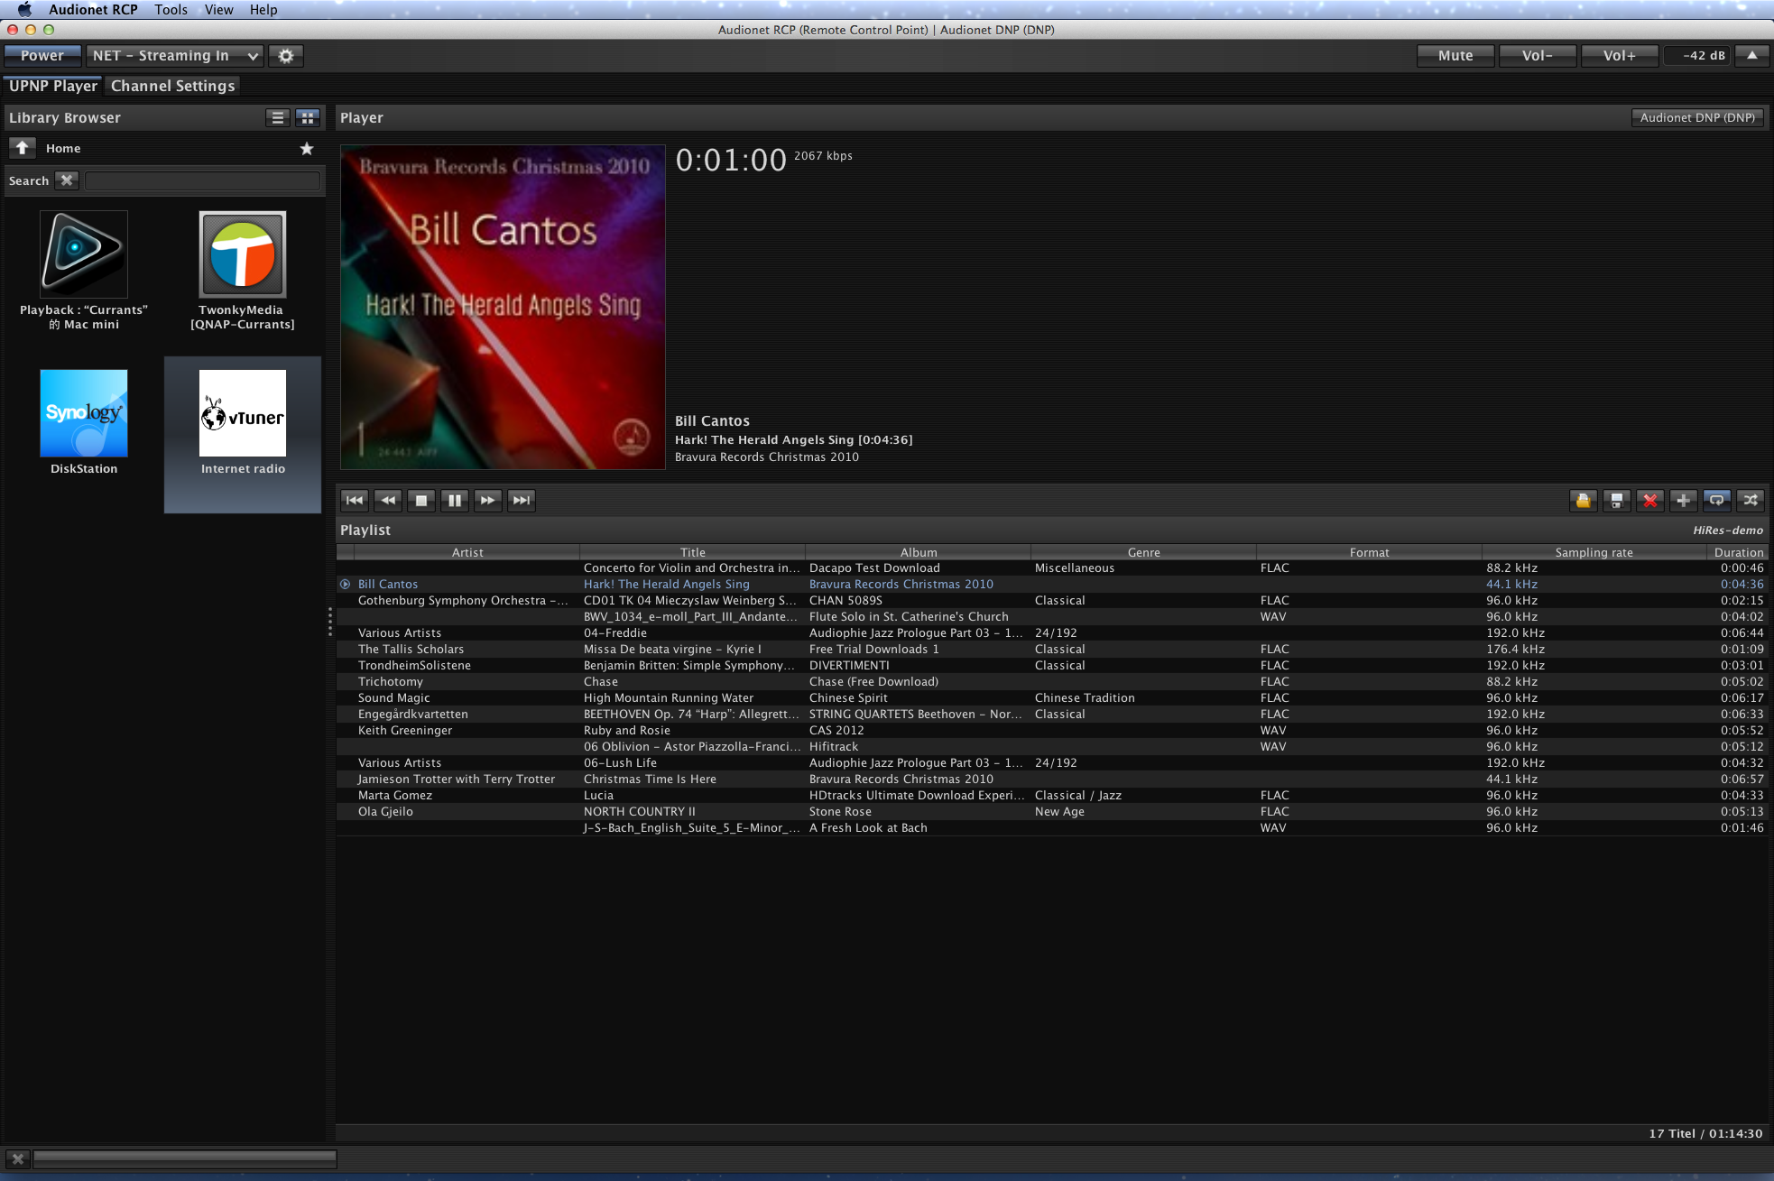Go up one level in library browser

point(23,148)
